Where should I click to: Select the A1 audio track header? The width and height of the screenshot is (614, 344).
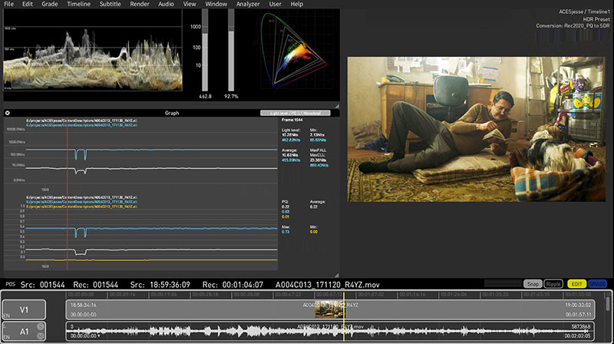(24, 331)
